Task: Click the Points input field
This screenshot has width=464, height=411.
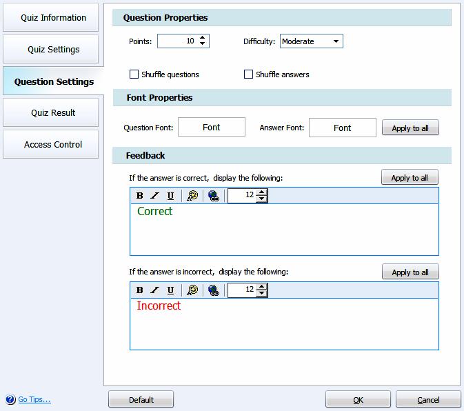Action: (178, 41)
